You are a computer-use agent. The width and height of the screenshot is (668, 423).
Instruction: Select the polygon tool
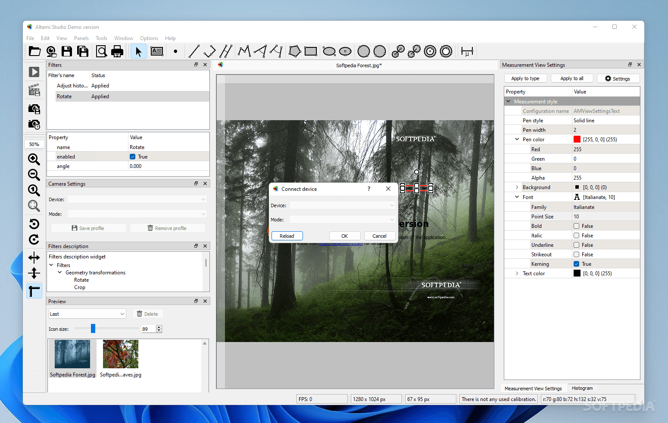(x=295, y=51)
